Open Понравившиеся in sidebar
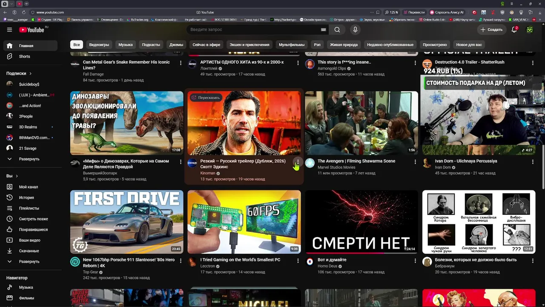Image resolution: width=545 pixels, height=307 pixels. point(30,229)
